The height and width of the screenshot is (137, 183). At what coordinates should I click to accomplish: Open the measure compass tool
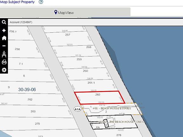4,54
